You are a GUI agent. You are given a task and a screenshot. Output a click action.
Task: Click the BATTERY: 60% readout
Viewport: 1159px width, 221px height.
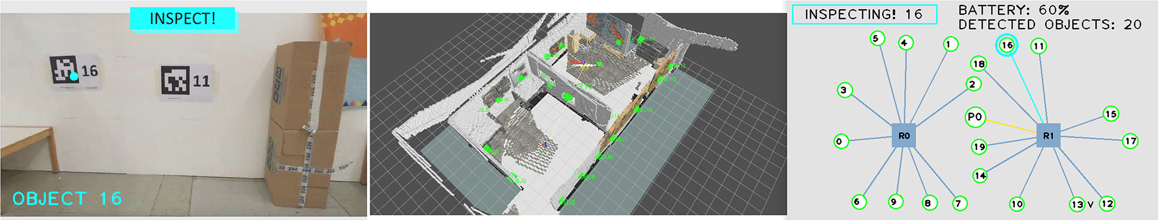click(1014, 10)
